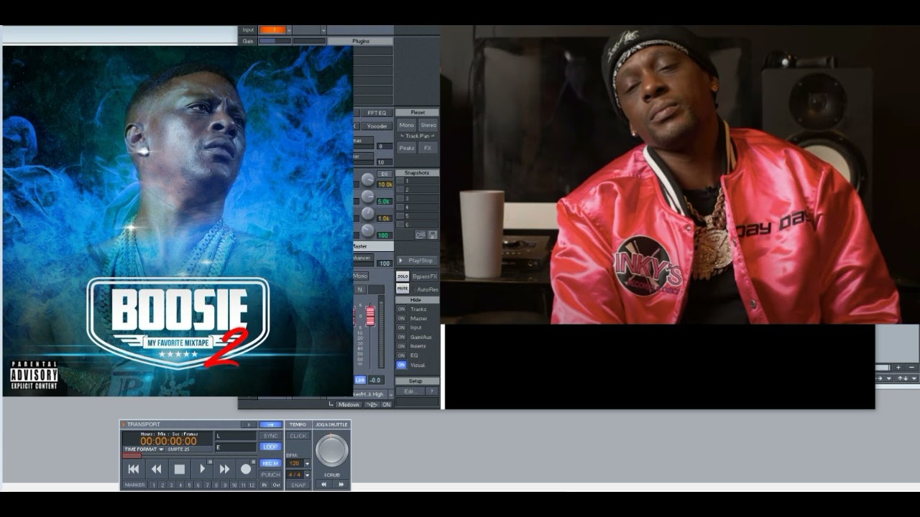The height and width of the screenshot is (517, 920).
Task: Click the scrub forward arrow under SCRUB
Action: (341, 485)
